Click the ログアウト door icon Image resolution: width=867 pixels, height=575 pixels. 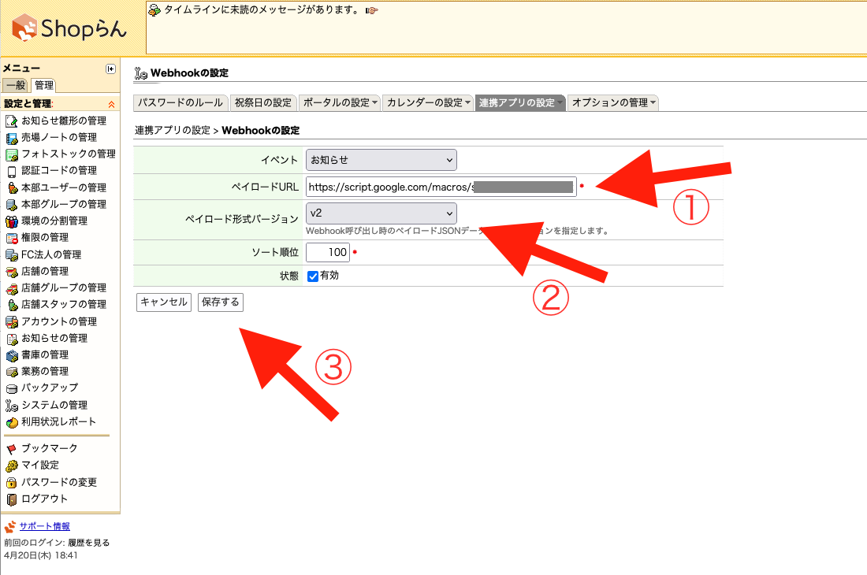[11, 499]
